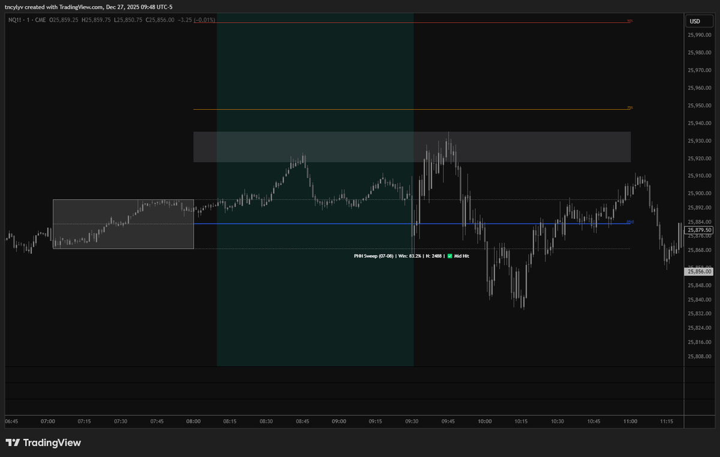Image resolution: width=720 pixels, height=457 pixels.
Task: Click the 25,856.00 current price tag on axis
Action: coord(700,271)
